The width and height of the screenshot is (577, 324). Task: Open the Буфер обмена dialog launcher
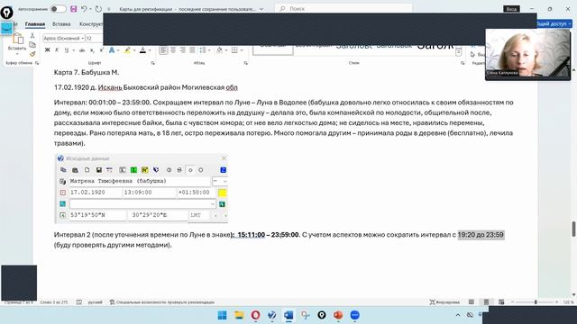pos(37,63)
